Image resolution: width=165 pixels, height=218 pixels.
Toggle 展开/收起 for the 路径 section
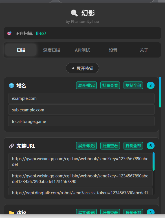[x=87, y=212]
